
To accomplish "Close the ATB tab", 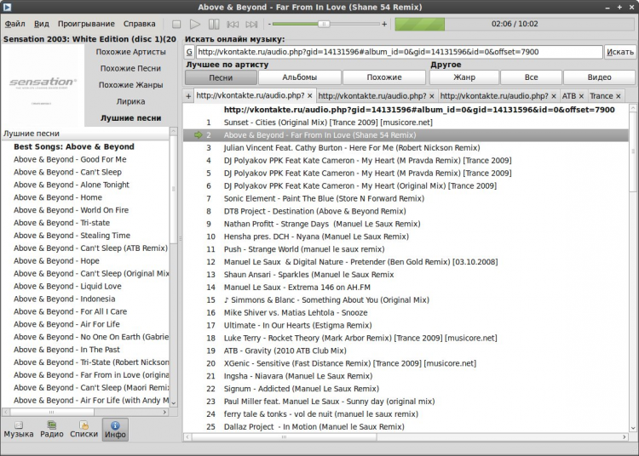I will coord(582,96).
